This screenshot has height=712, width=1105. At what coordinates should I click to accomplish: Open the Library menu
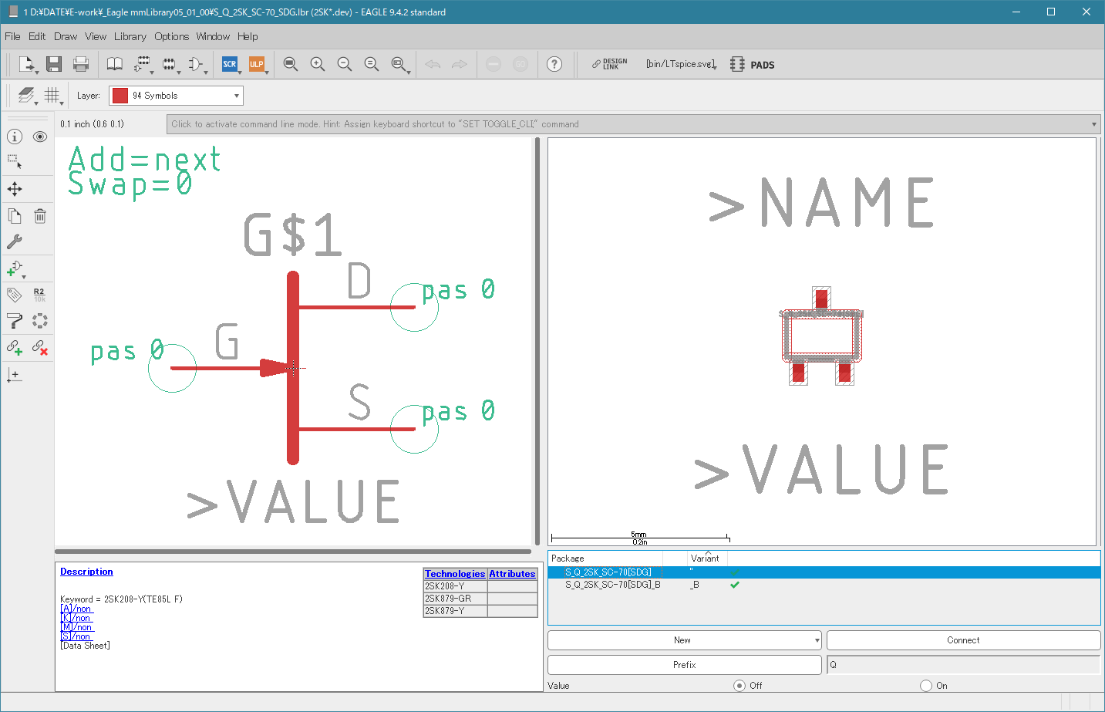pos(130,36)
